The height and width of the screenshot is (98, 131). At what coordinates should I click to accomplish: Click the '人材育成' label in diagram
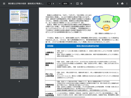(x=106, y=22)
